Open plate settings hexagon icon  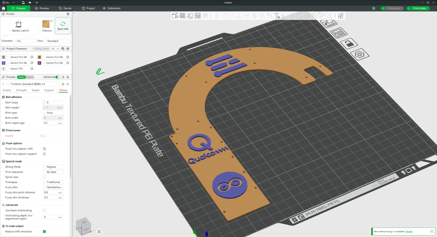tap(359, 54)
